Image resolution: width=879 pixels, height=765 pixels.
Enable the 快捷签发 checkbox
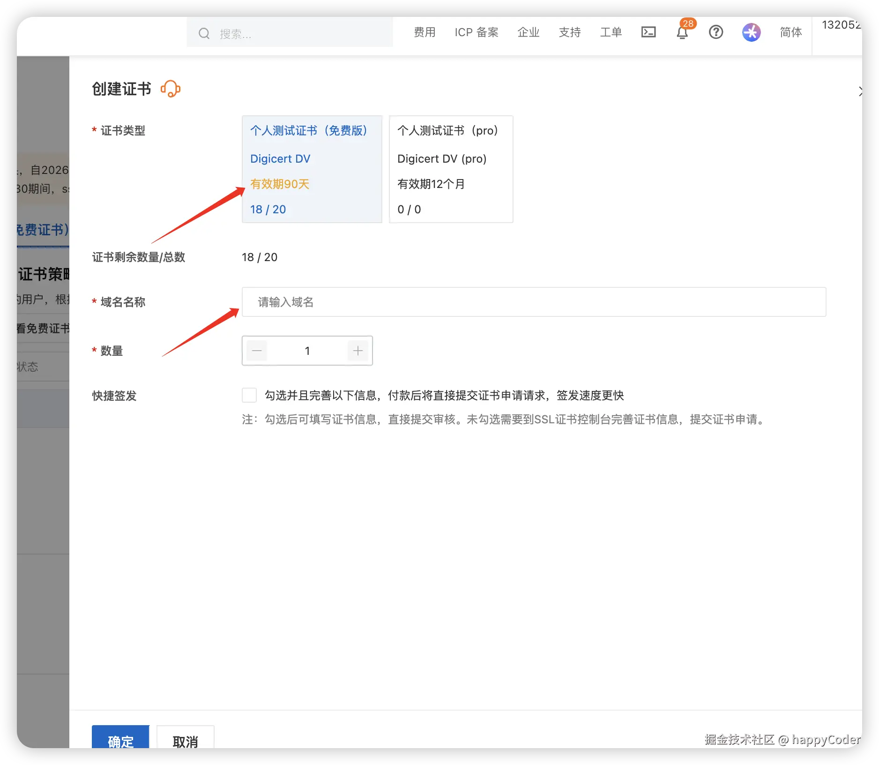coord(249,395)
